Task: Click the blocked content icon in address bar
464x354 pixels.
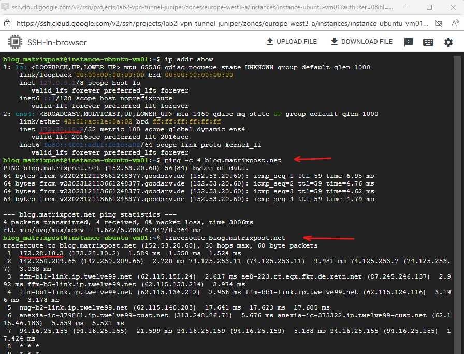Action: (439, 24)
